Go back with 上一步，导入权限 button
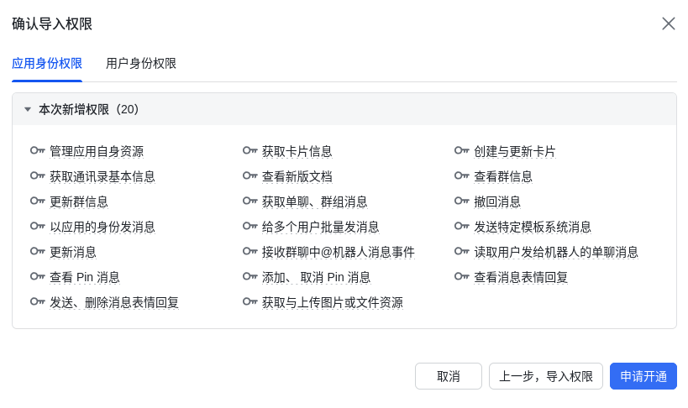Screen dimensions: 688x408 [546, 376]
